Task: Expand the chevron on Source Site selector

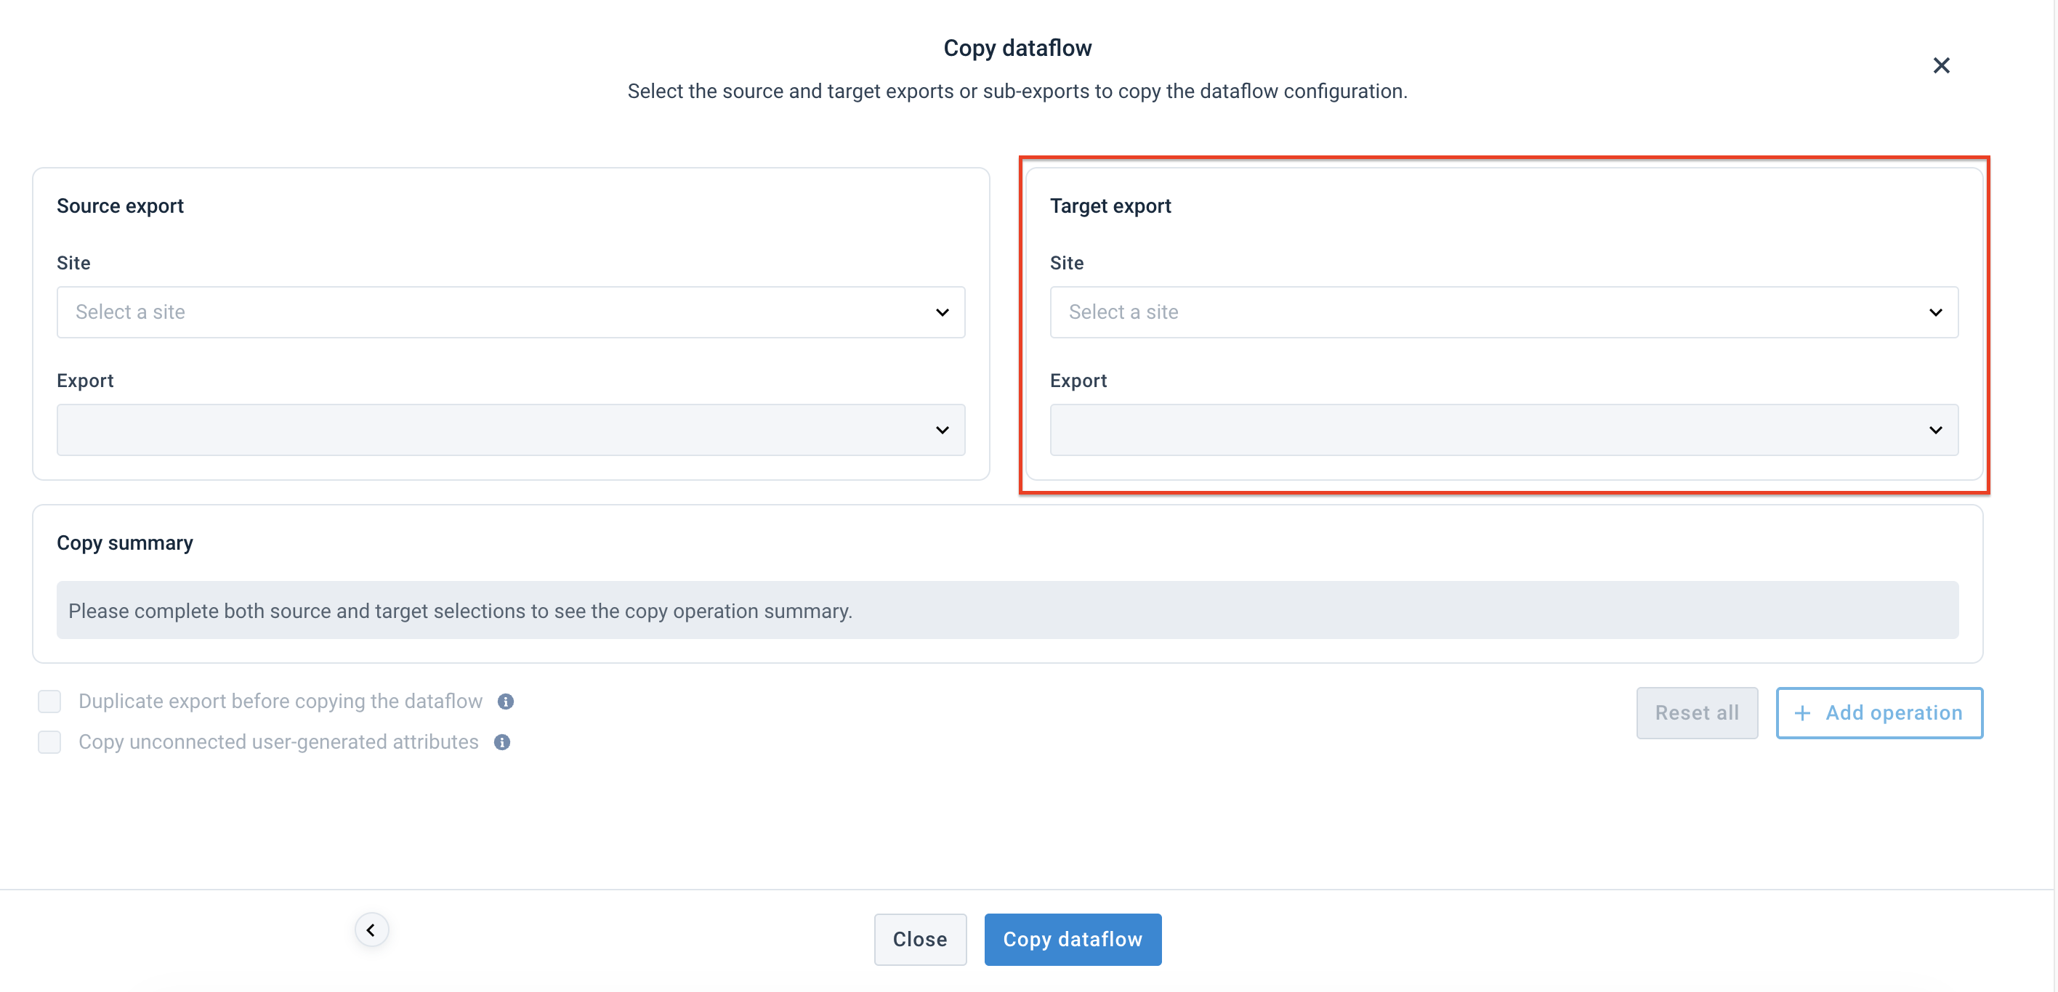Action: click(943, 312)
